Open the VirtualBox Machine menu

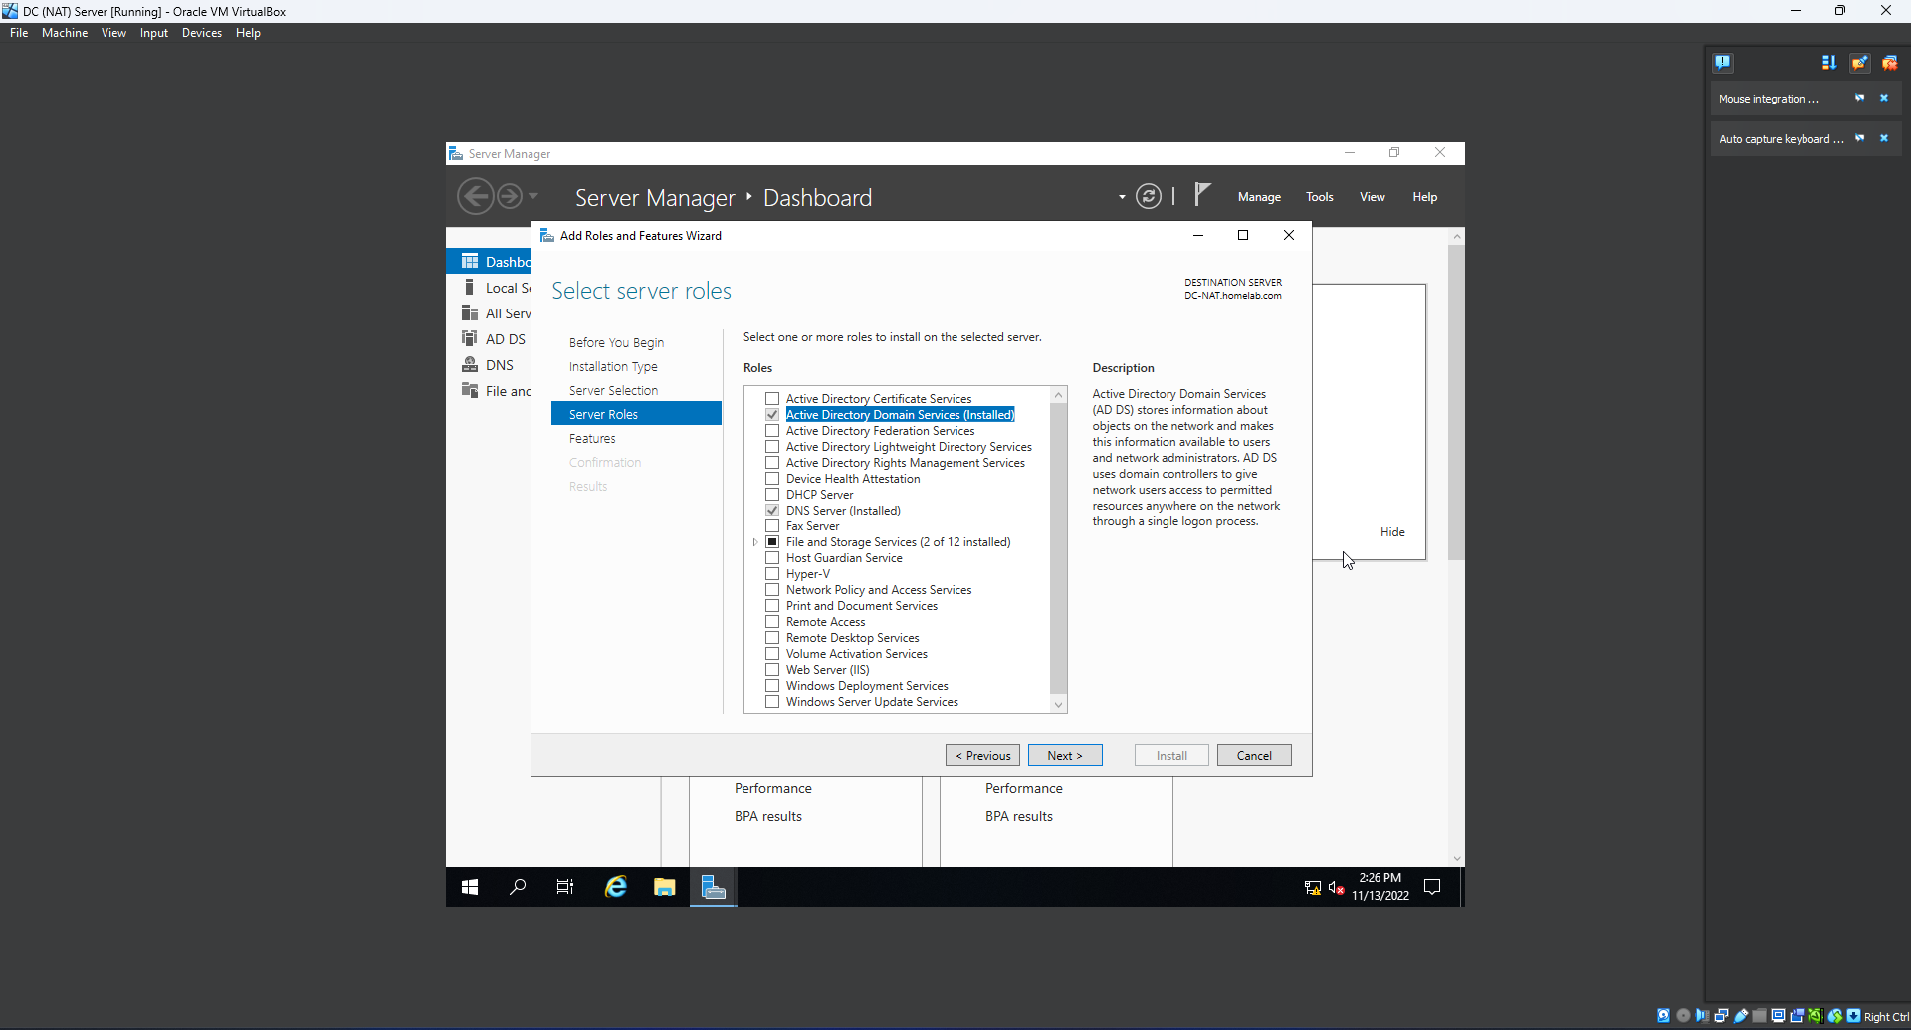[65, 33]
